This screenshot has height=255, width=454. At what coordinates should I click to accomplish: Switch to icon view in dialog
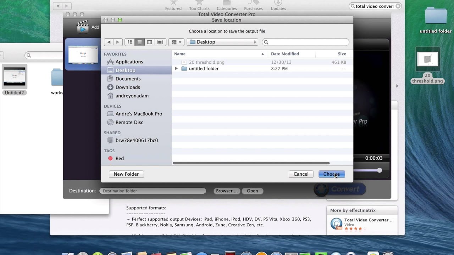pyautogui.click(x=129, y=42)
